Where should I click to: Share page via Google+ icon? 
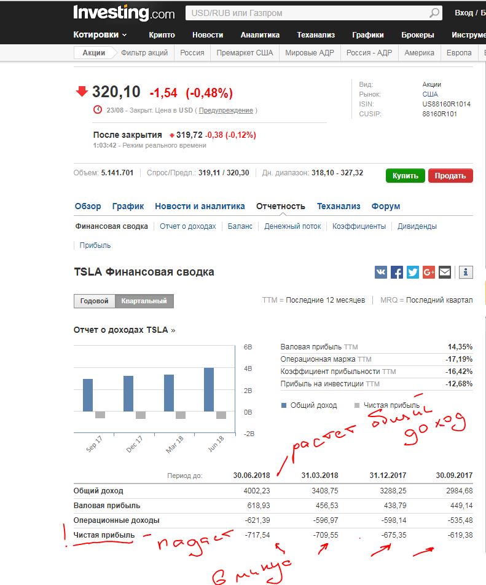point(429,272)
